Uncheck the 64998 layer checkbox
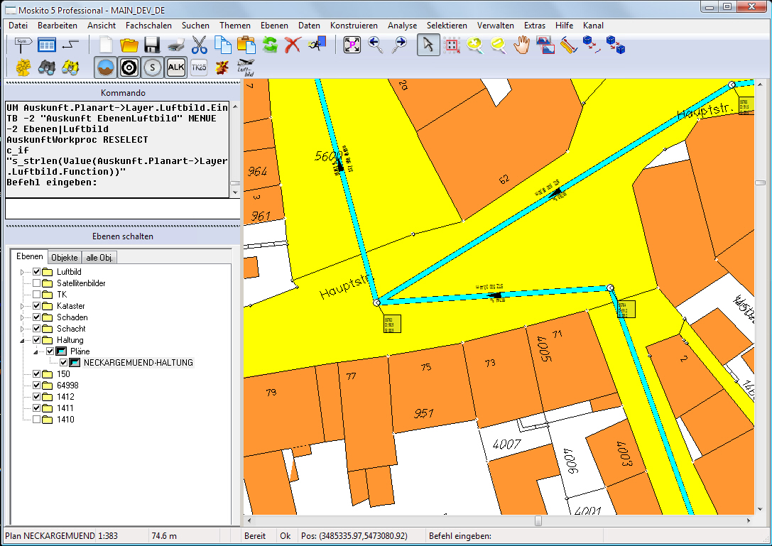 point(36,386)
